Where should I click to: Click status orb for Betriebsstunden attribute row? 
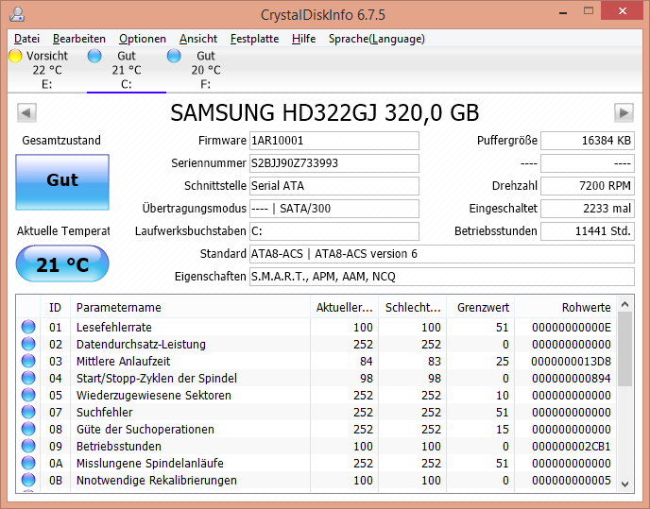coord(28,446)
